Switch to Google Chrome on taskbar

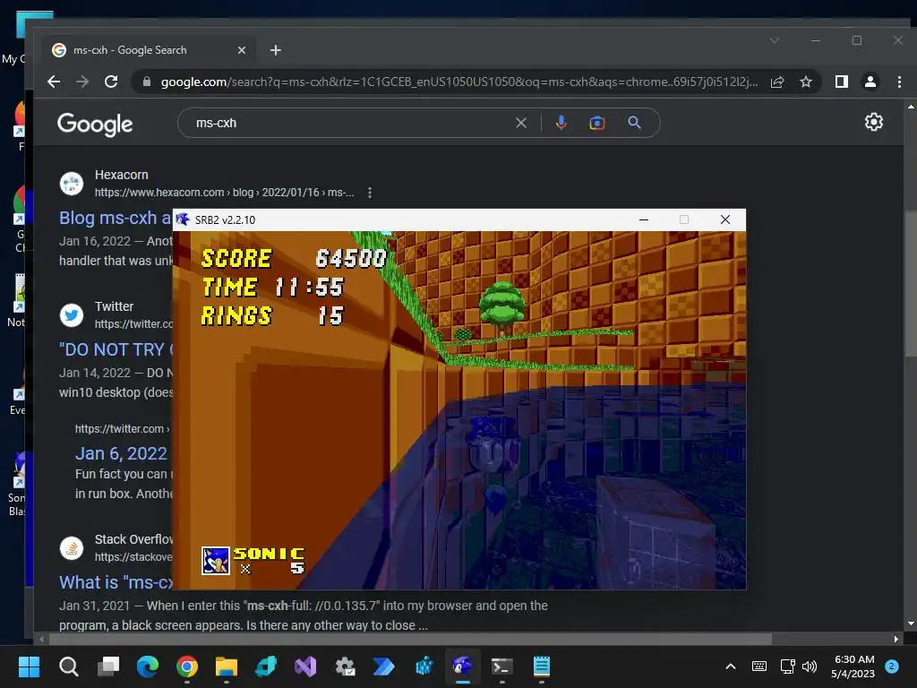click(187, 666)
